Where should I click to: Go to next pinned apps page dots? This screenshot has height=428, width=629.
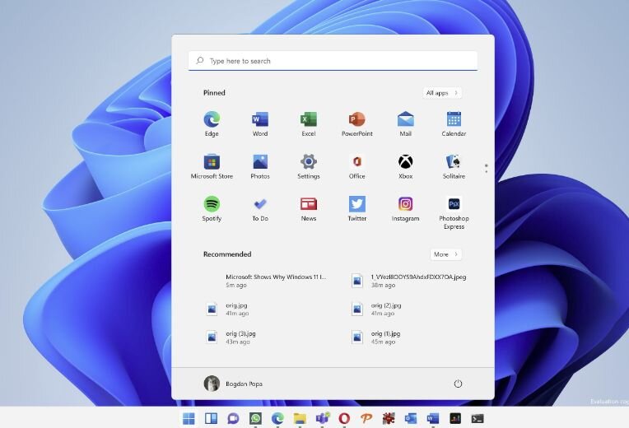click(487, 169)
